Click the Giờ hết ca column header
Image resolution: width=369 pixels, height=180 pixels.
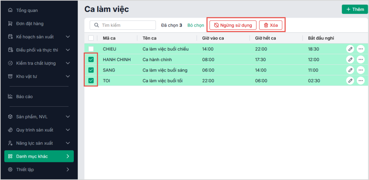[265, 38]
